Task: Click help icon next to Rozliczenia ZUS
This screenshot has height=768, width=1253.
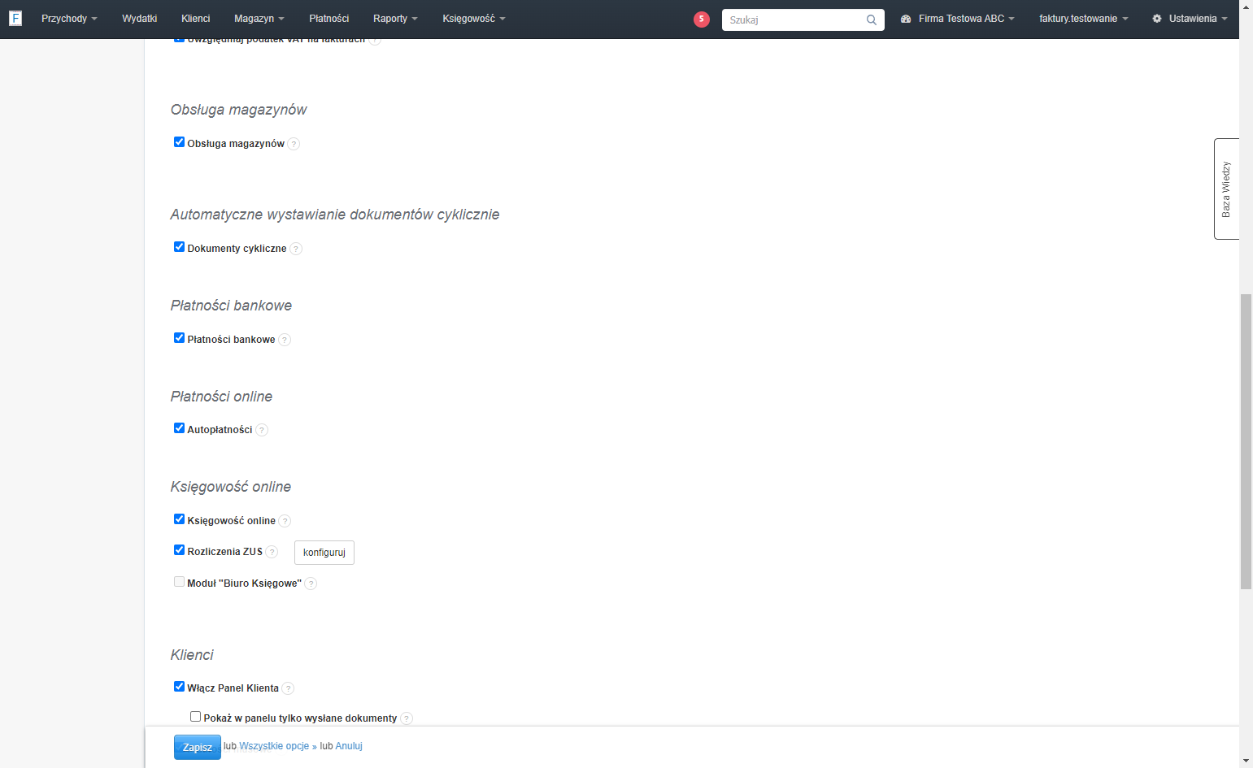Action: coord(272,552)
